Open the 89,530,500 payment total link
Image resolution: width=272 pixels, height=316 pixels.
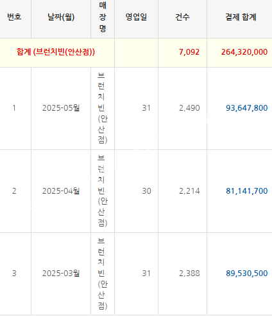(246, 274)
